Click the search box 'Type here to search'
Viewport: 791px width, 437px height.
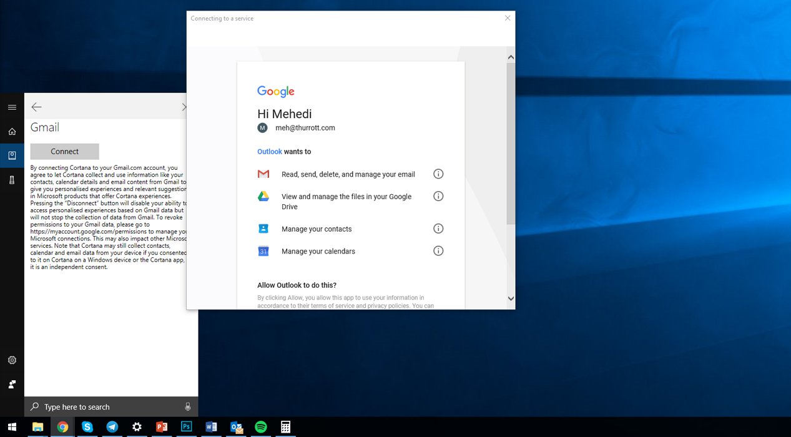pyautogui.click(x=111, y=407)
